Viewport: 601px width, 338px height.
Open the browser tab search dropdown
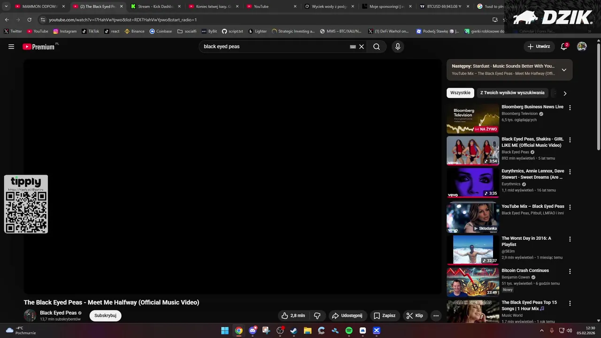6,7
